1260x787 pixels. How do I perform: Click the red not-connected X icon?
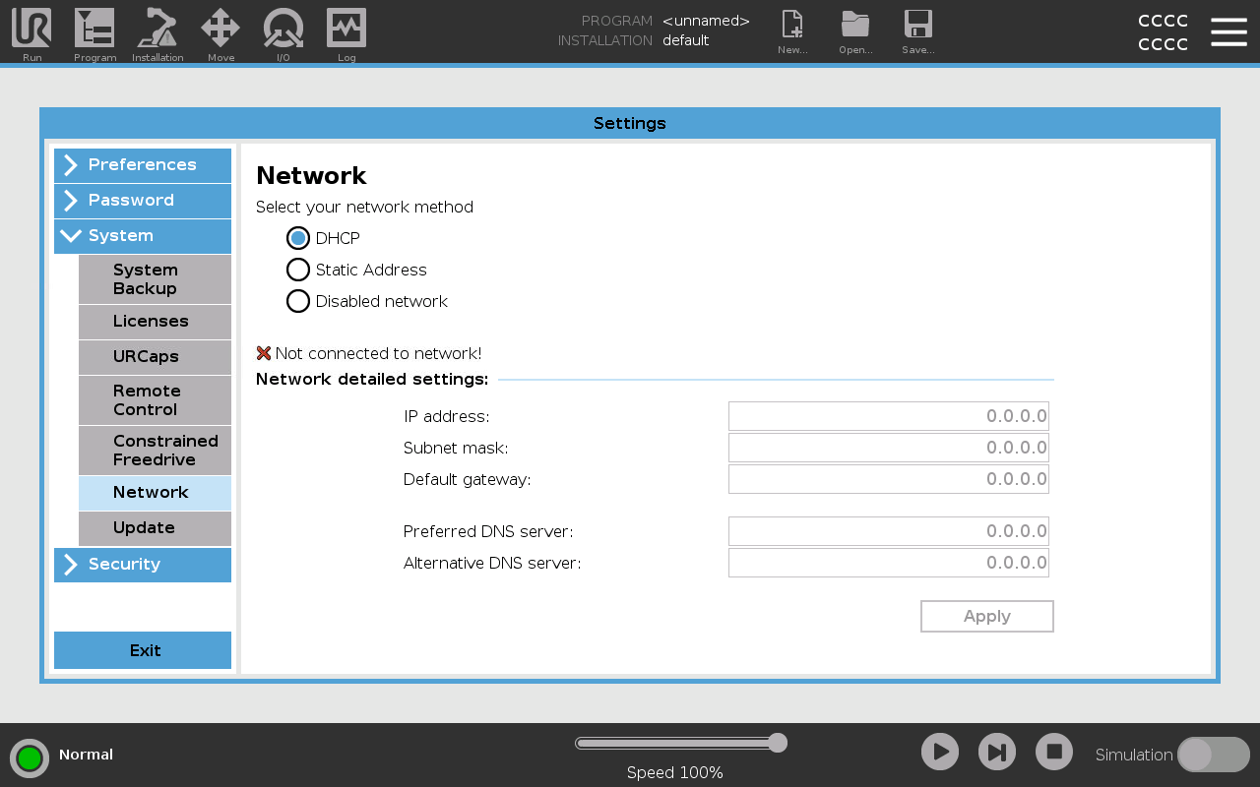pos(264,353)
